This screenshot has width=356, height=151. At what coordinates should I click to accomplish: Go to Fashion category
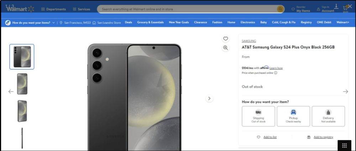click(217, 22)
